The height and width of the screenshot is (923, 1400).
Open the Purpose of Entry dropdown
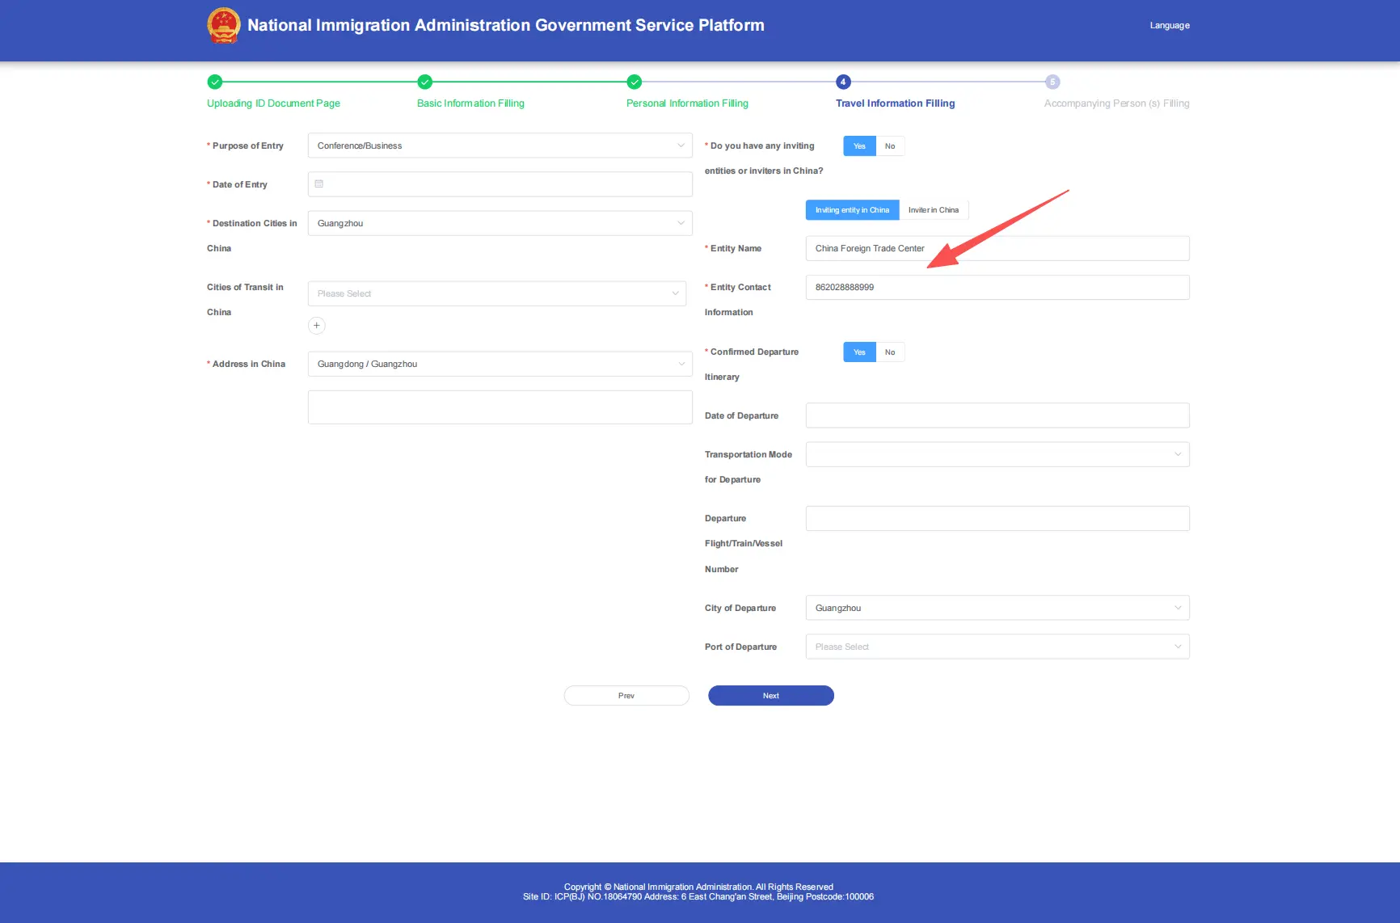[x=500, y=145]
